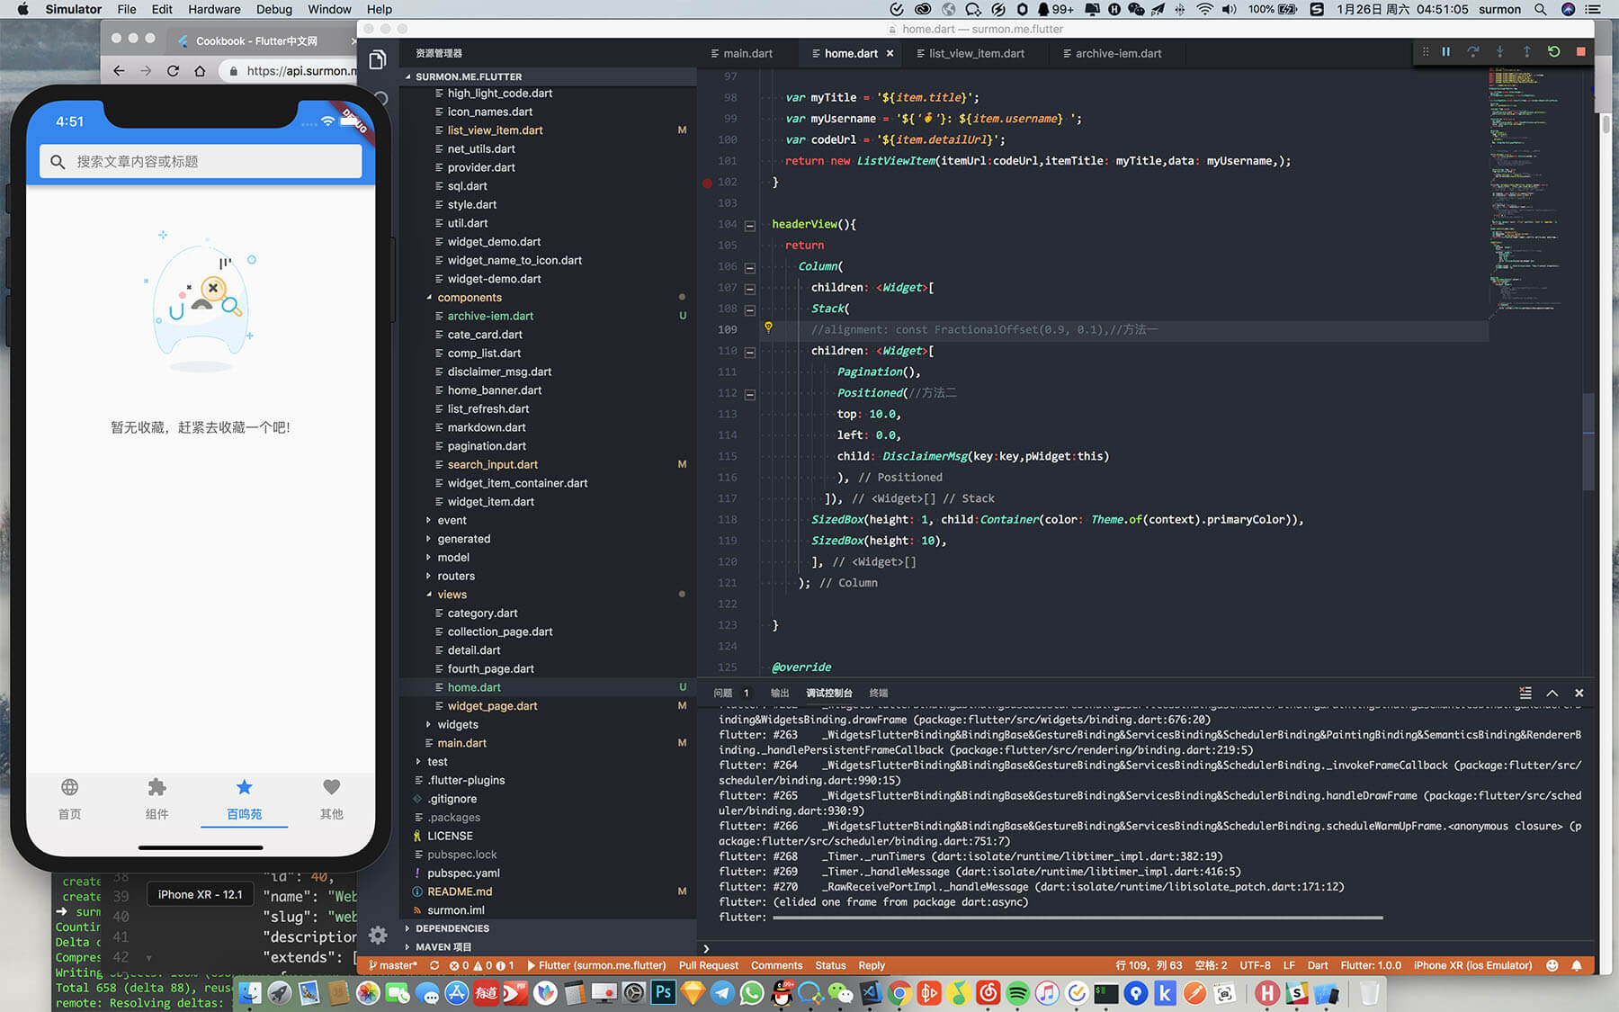Toggle the breakpoint on line 102
The image size is (1619, 1012).
click(x=707, y=183)
